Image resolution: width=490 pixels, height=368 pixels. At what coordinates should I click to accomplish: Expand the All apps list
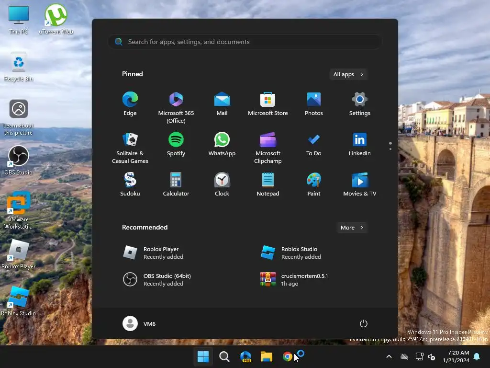(x=348, y=74)
